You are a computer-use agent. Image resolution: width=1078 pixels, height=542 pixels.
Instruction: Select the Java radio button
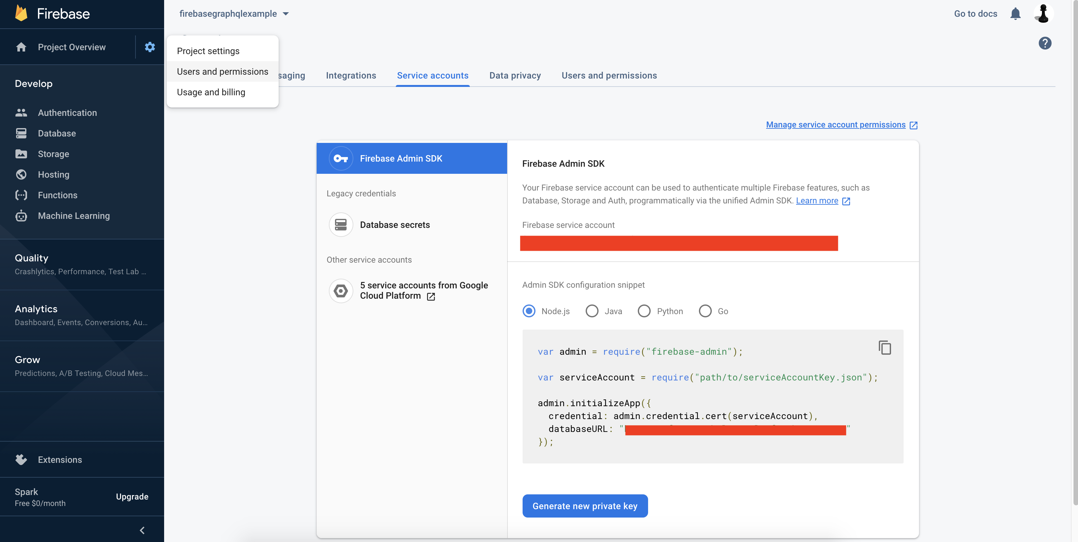[x=592, y=311]
